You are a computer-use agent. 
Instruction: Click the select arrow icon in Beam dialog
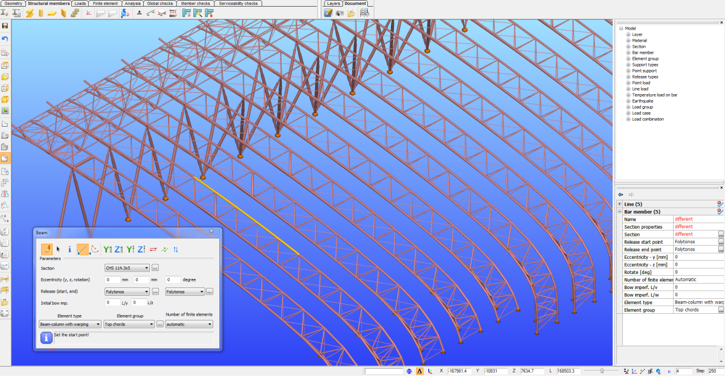tap(59, 249)
